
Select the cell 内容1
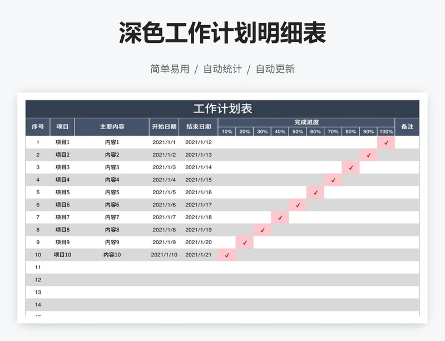click(112, 142)
